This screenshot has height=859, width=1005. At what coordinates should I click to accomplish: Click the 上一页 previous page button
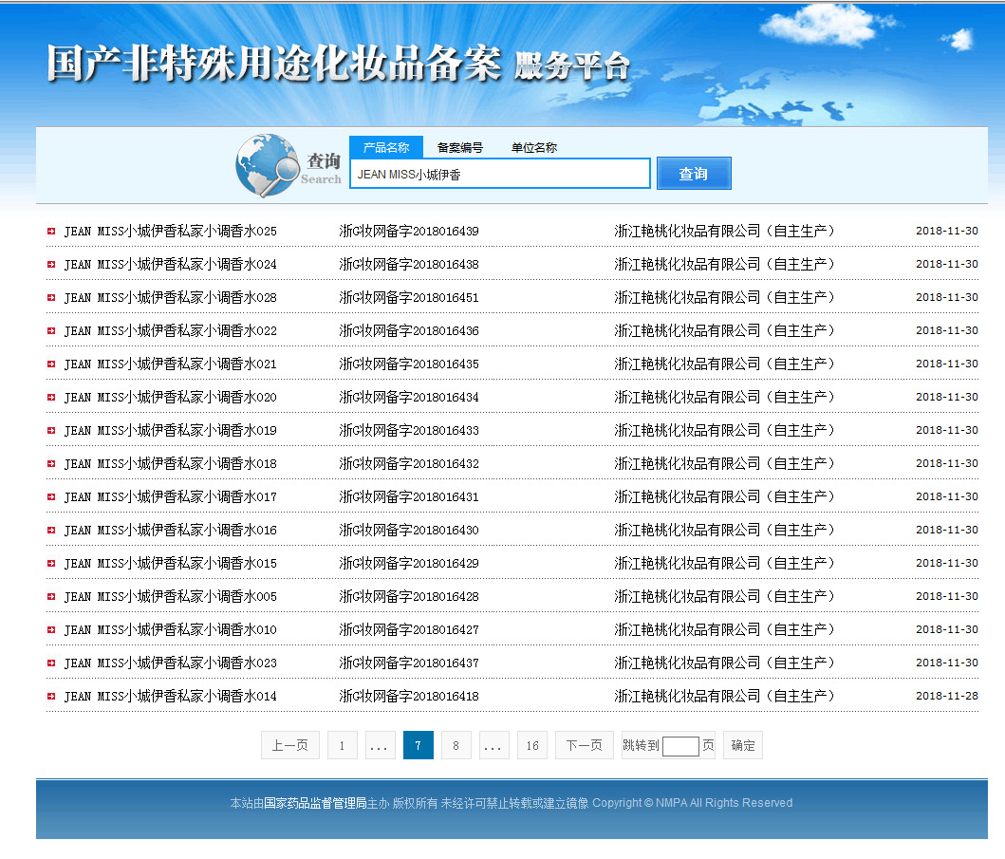289,745
